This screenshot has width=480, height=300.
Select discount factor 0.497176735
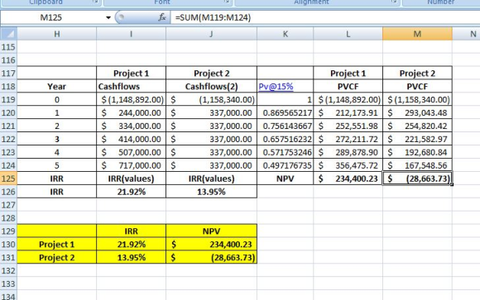pos(285,165)
